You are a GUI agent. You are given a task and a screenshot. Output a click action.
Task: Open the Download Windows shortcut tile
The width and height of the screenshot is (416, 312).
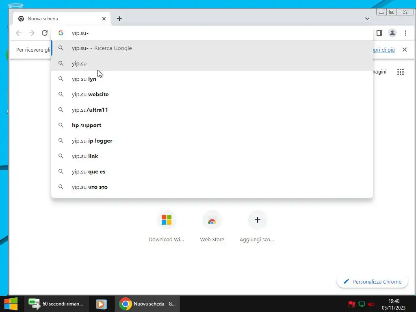point(166,226)
